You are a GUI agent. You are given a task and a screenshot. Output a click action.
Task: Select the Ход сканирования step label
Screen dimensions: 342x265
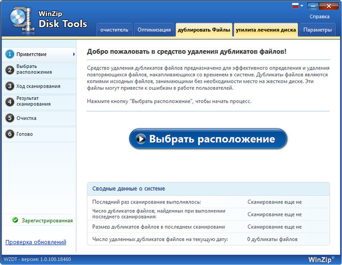(x=38, y=86)
